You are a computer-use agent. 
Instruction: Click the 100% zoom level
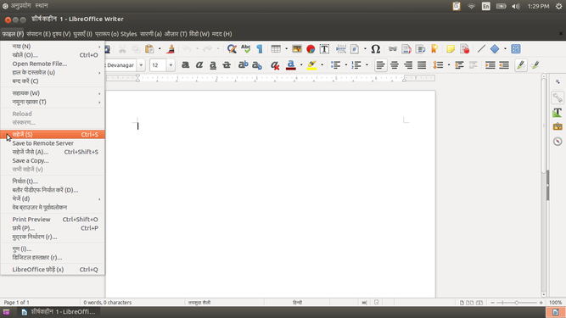click(x=556, y=303)
